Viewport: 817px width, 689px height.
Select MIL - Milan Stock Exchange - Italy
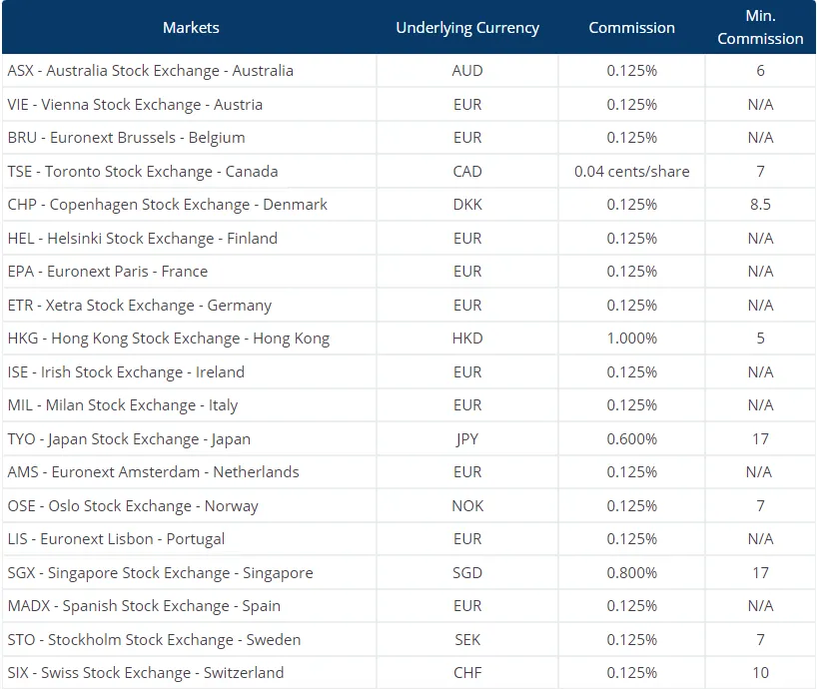(x=123, y=405)
